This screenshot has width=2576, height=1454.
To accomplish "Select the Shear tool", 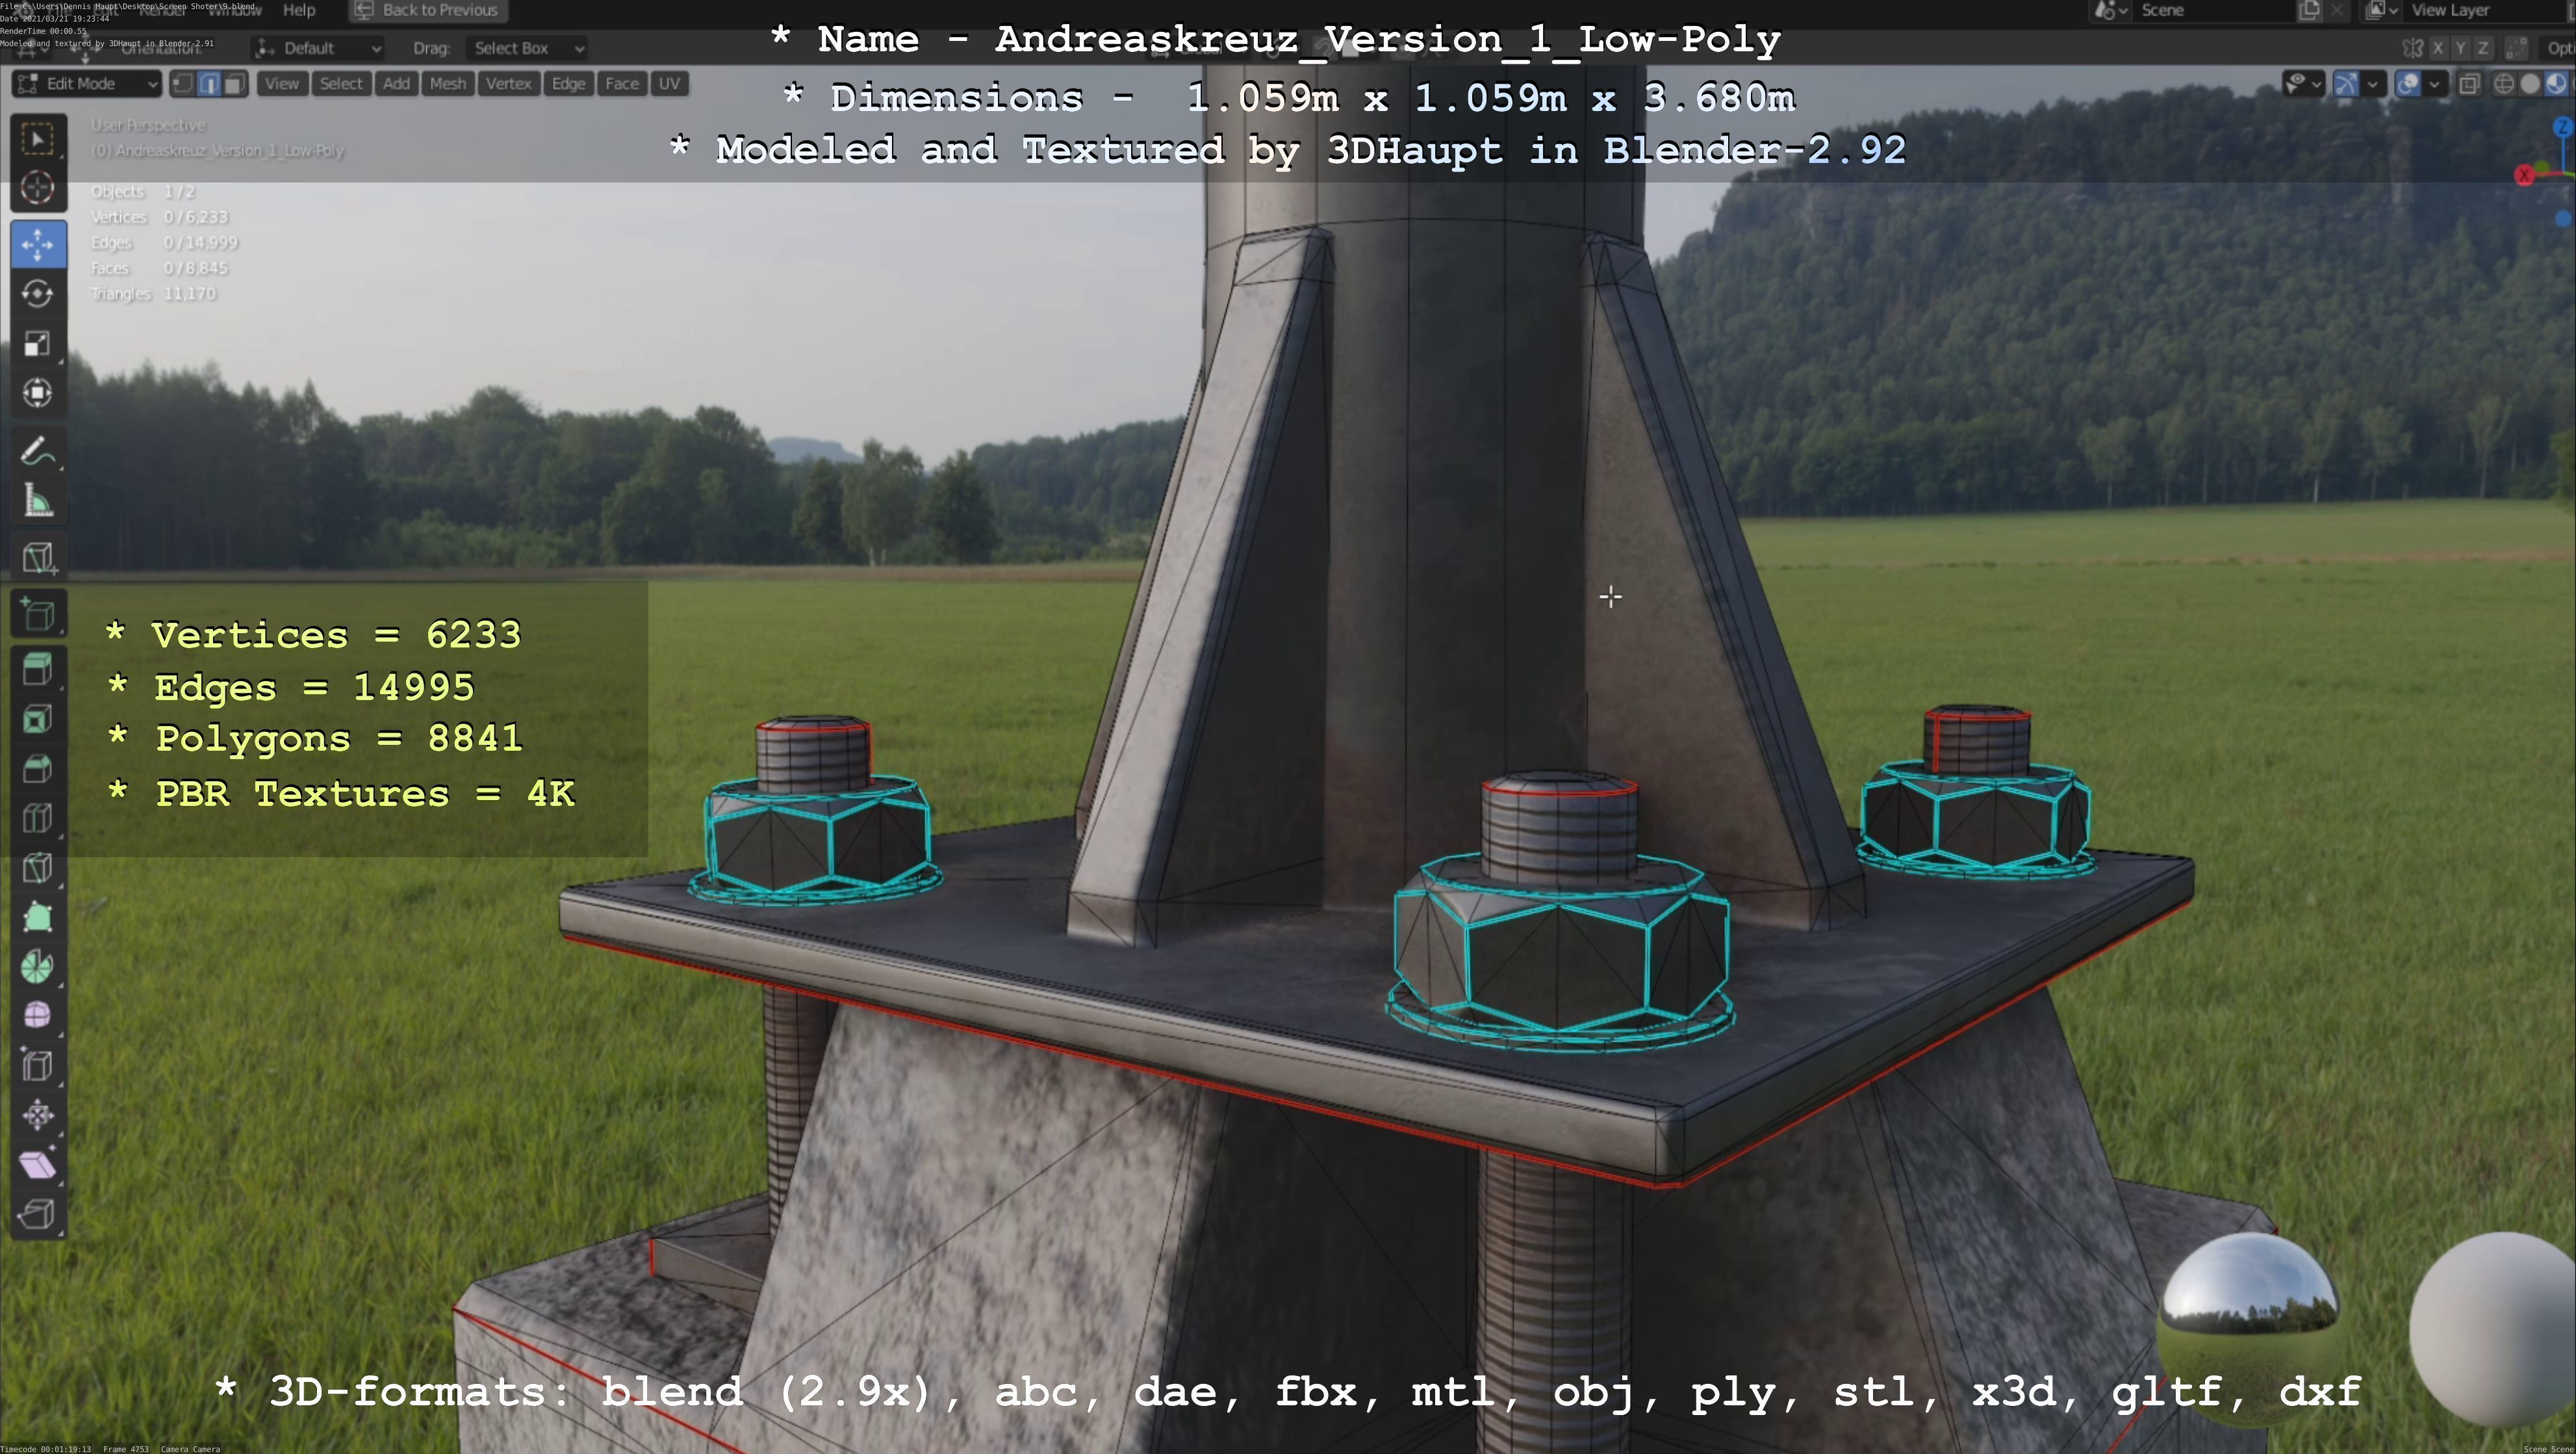I will pyautogui.click(x=38, y=1164).
